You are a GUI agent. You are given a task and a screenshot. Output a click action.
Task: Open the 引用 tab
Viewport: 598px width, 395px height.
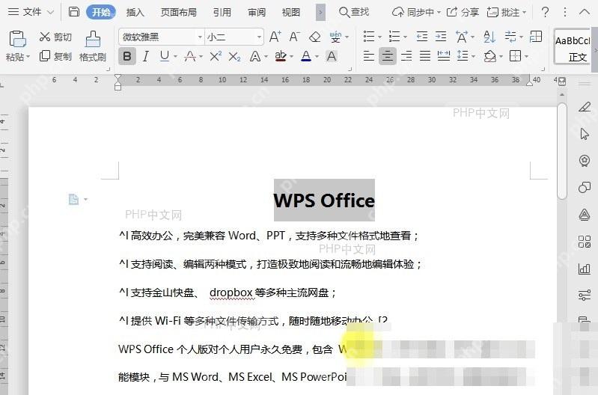(x=222, y=12)
